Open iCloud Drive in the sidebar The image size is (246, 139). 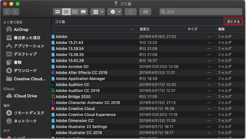[22, 96]
